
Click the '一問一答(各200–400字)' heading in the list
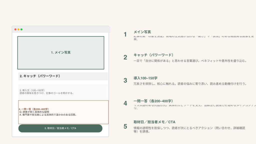153,101
